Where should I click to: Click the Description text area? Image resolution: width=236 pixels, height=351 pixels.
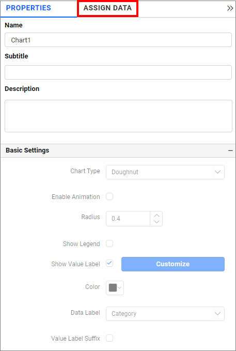(x=118, y=116)
